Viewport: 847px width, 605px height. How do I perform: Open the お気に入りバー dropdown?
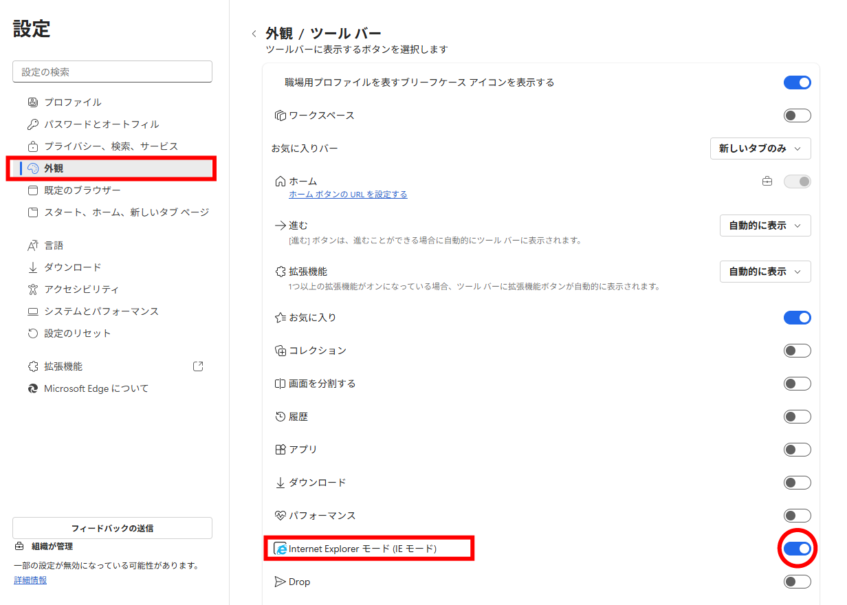pos(760,148)
